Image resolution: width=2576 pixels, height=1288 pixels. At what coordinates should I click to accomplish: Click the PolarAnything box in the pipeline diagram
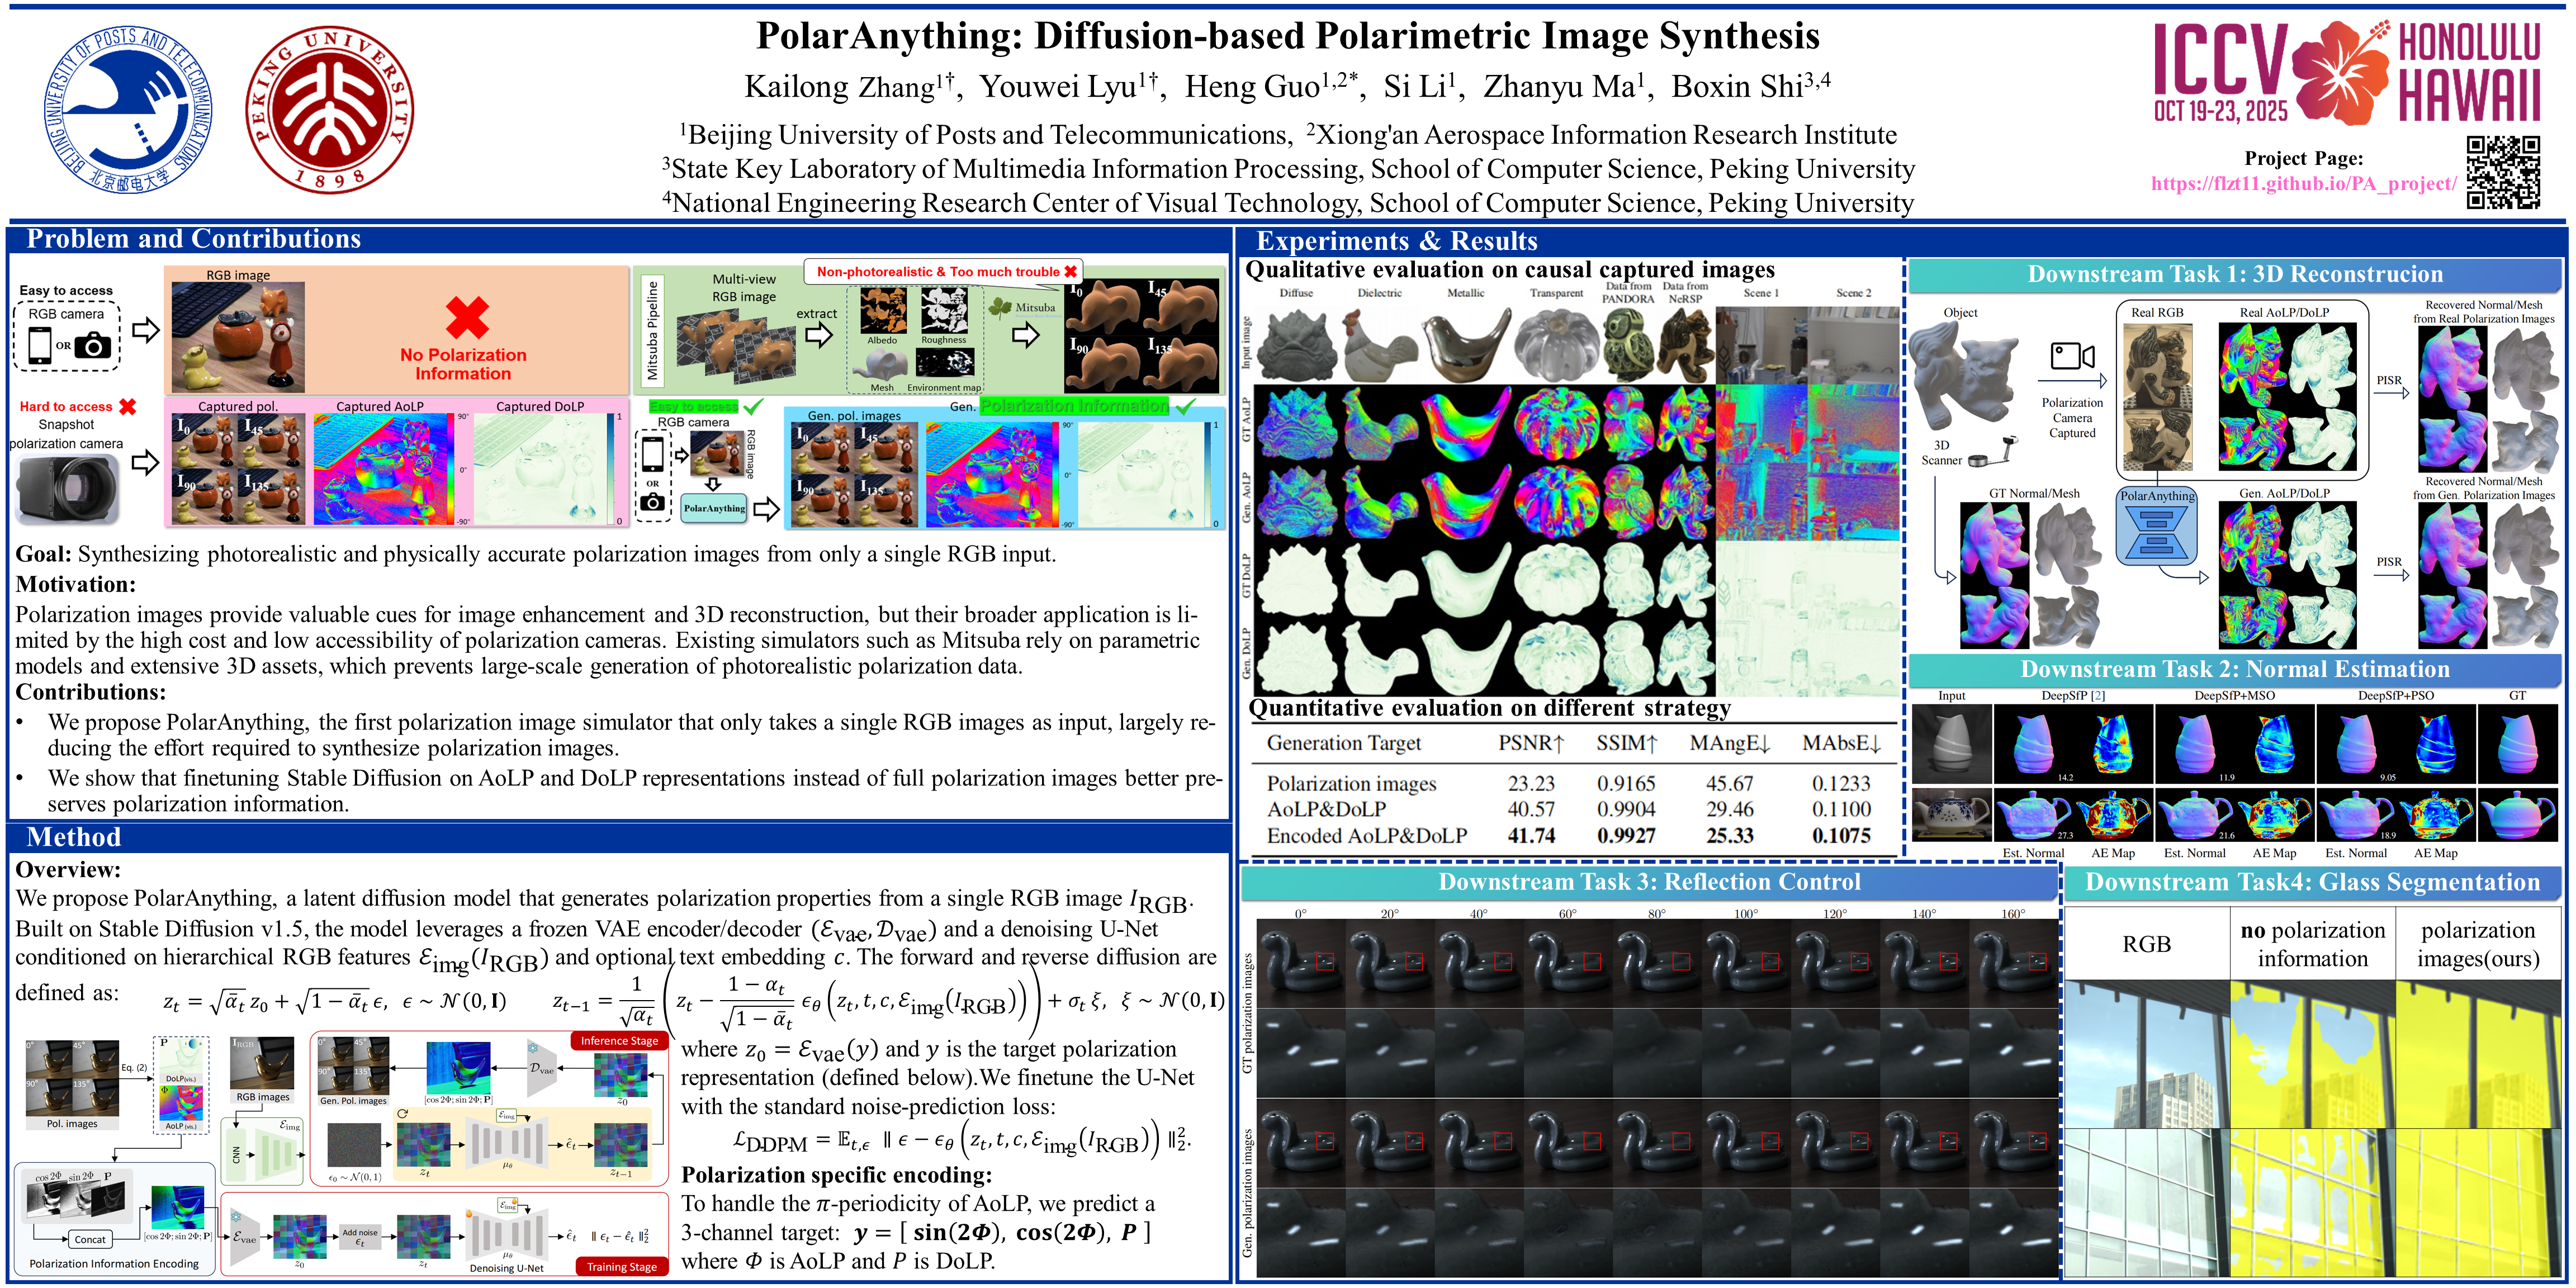tap(714, 508)
